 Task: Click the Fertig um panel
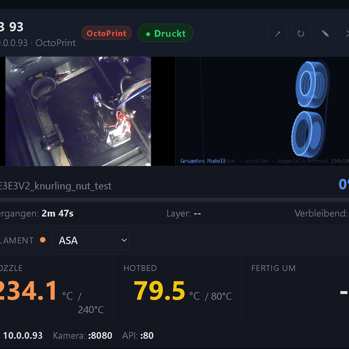[x=295, y=289]
